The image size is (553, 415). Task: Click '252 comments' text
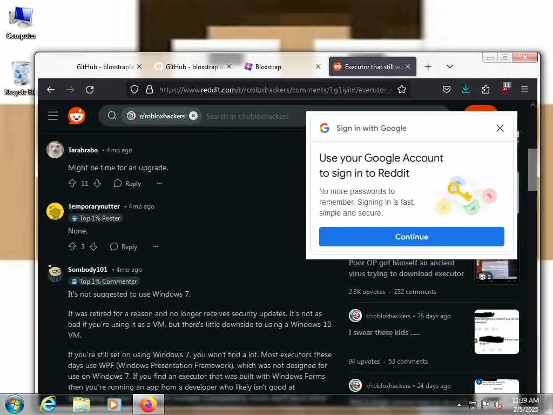(415, 291)
